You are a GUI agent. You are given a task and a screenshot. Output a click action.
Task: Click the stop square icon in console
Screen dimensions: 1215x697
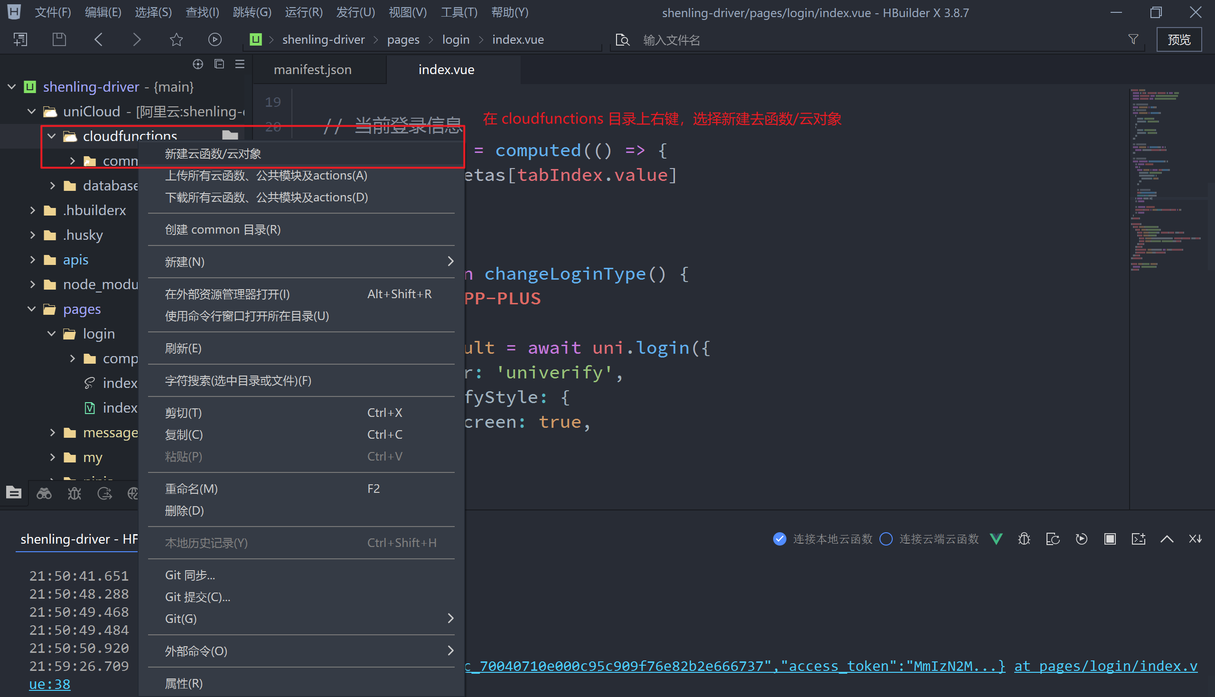pos(1110,539)
